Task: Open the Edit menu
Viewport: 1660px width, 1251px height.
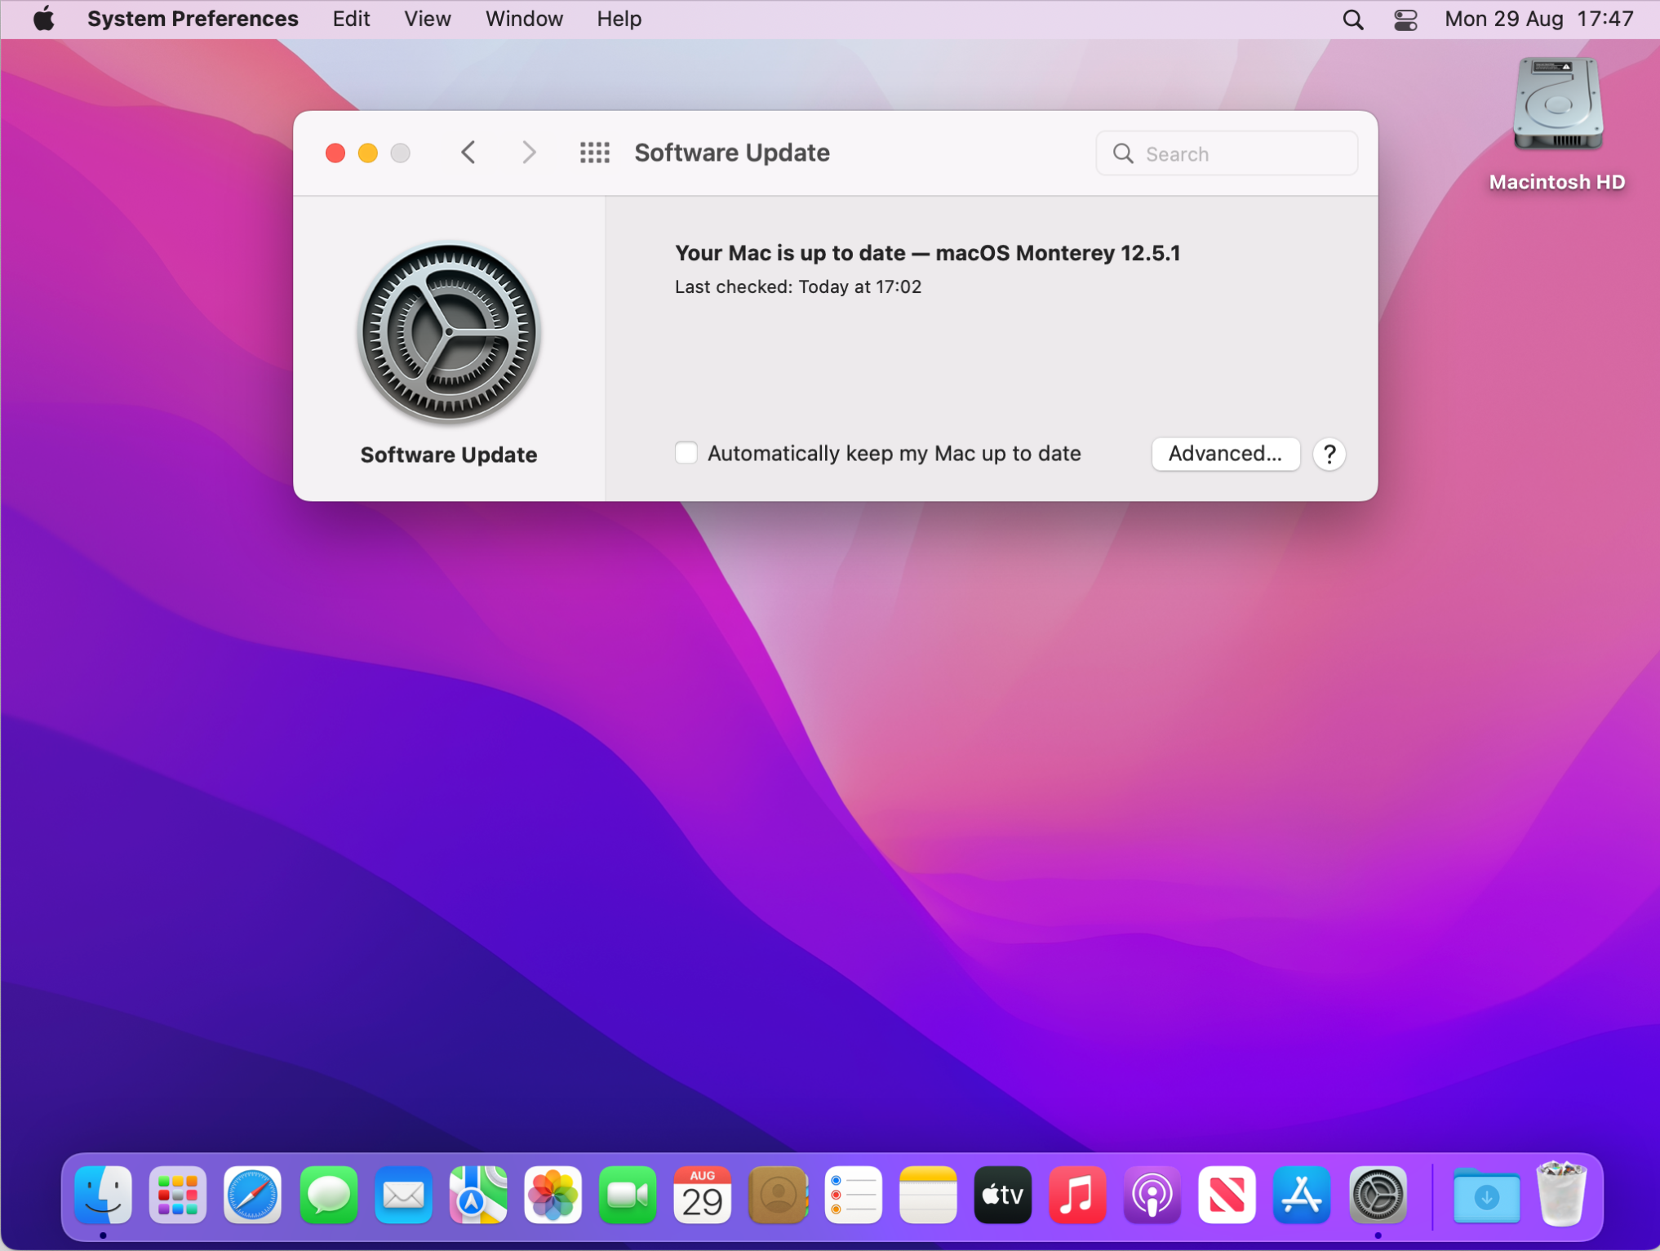Action: [x=351, y=19]
